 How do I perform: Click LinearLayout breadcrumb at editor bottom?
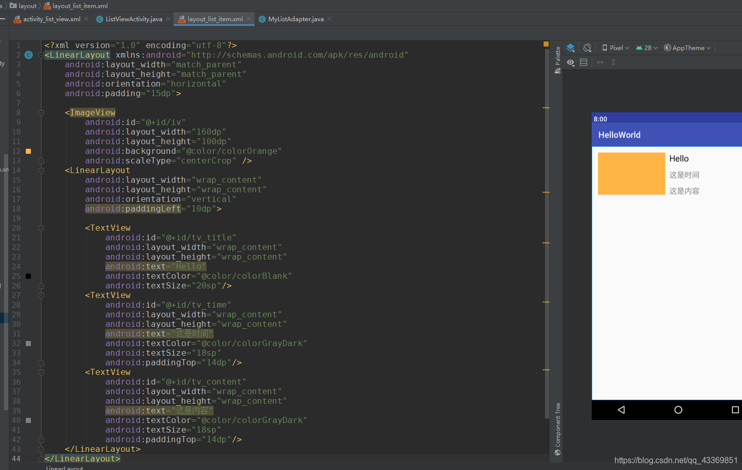(64, 467)
